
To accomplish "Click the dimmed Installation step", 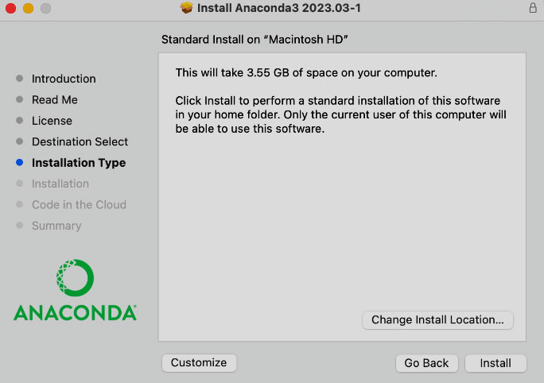I will tap(60, 184).
